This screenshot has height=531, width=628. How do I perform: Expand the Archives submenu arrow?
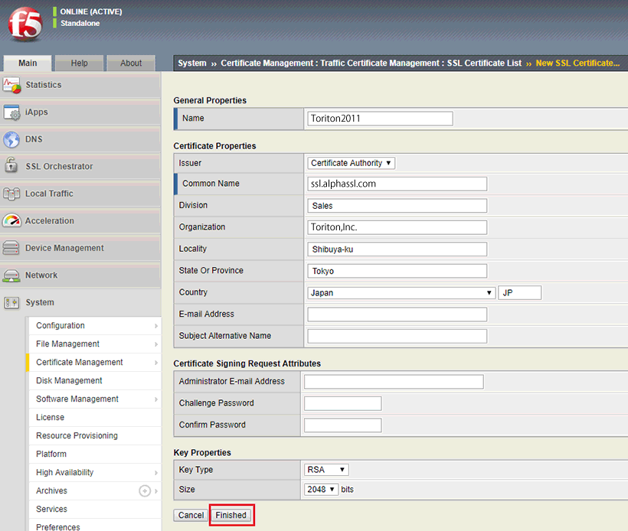tap(156, 491)
